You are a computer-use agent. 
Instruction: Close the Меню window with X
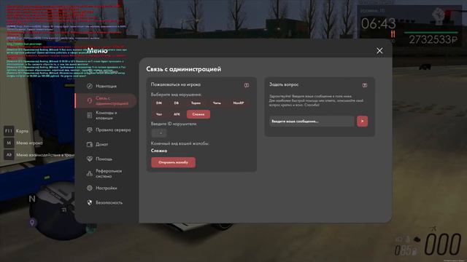[379, 51]
